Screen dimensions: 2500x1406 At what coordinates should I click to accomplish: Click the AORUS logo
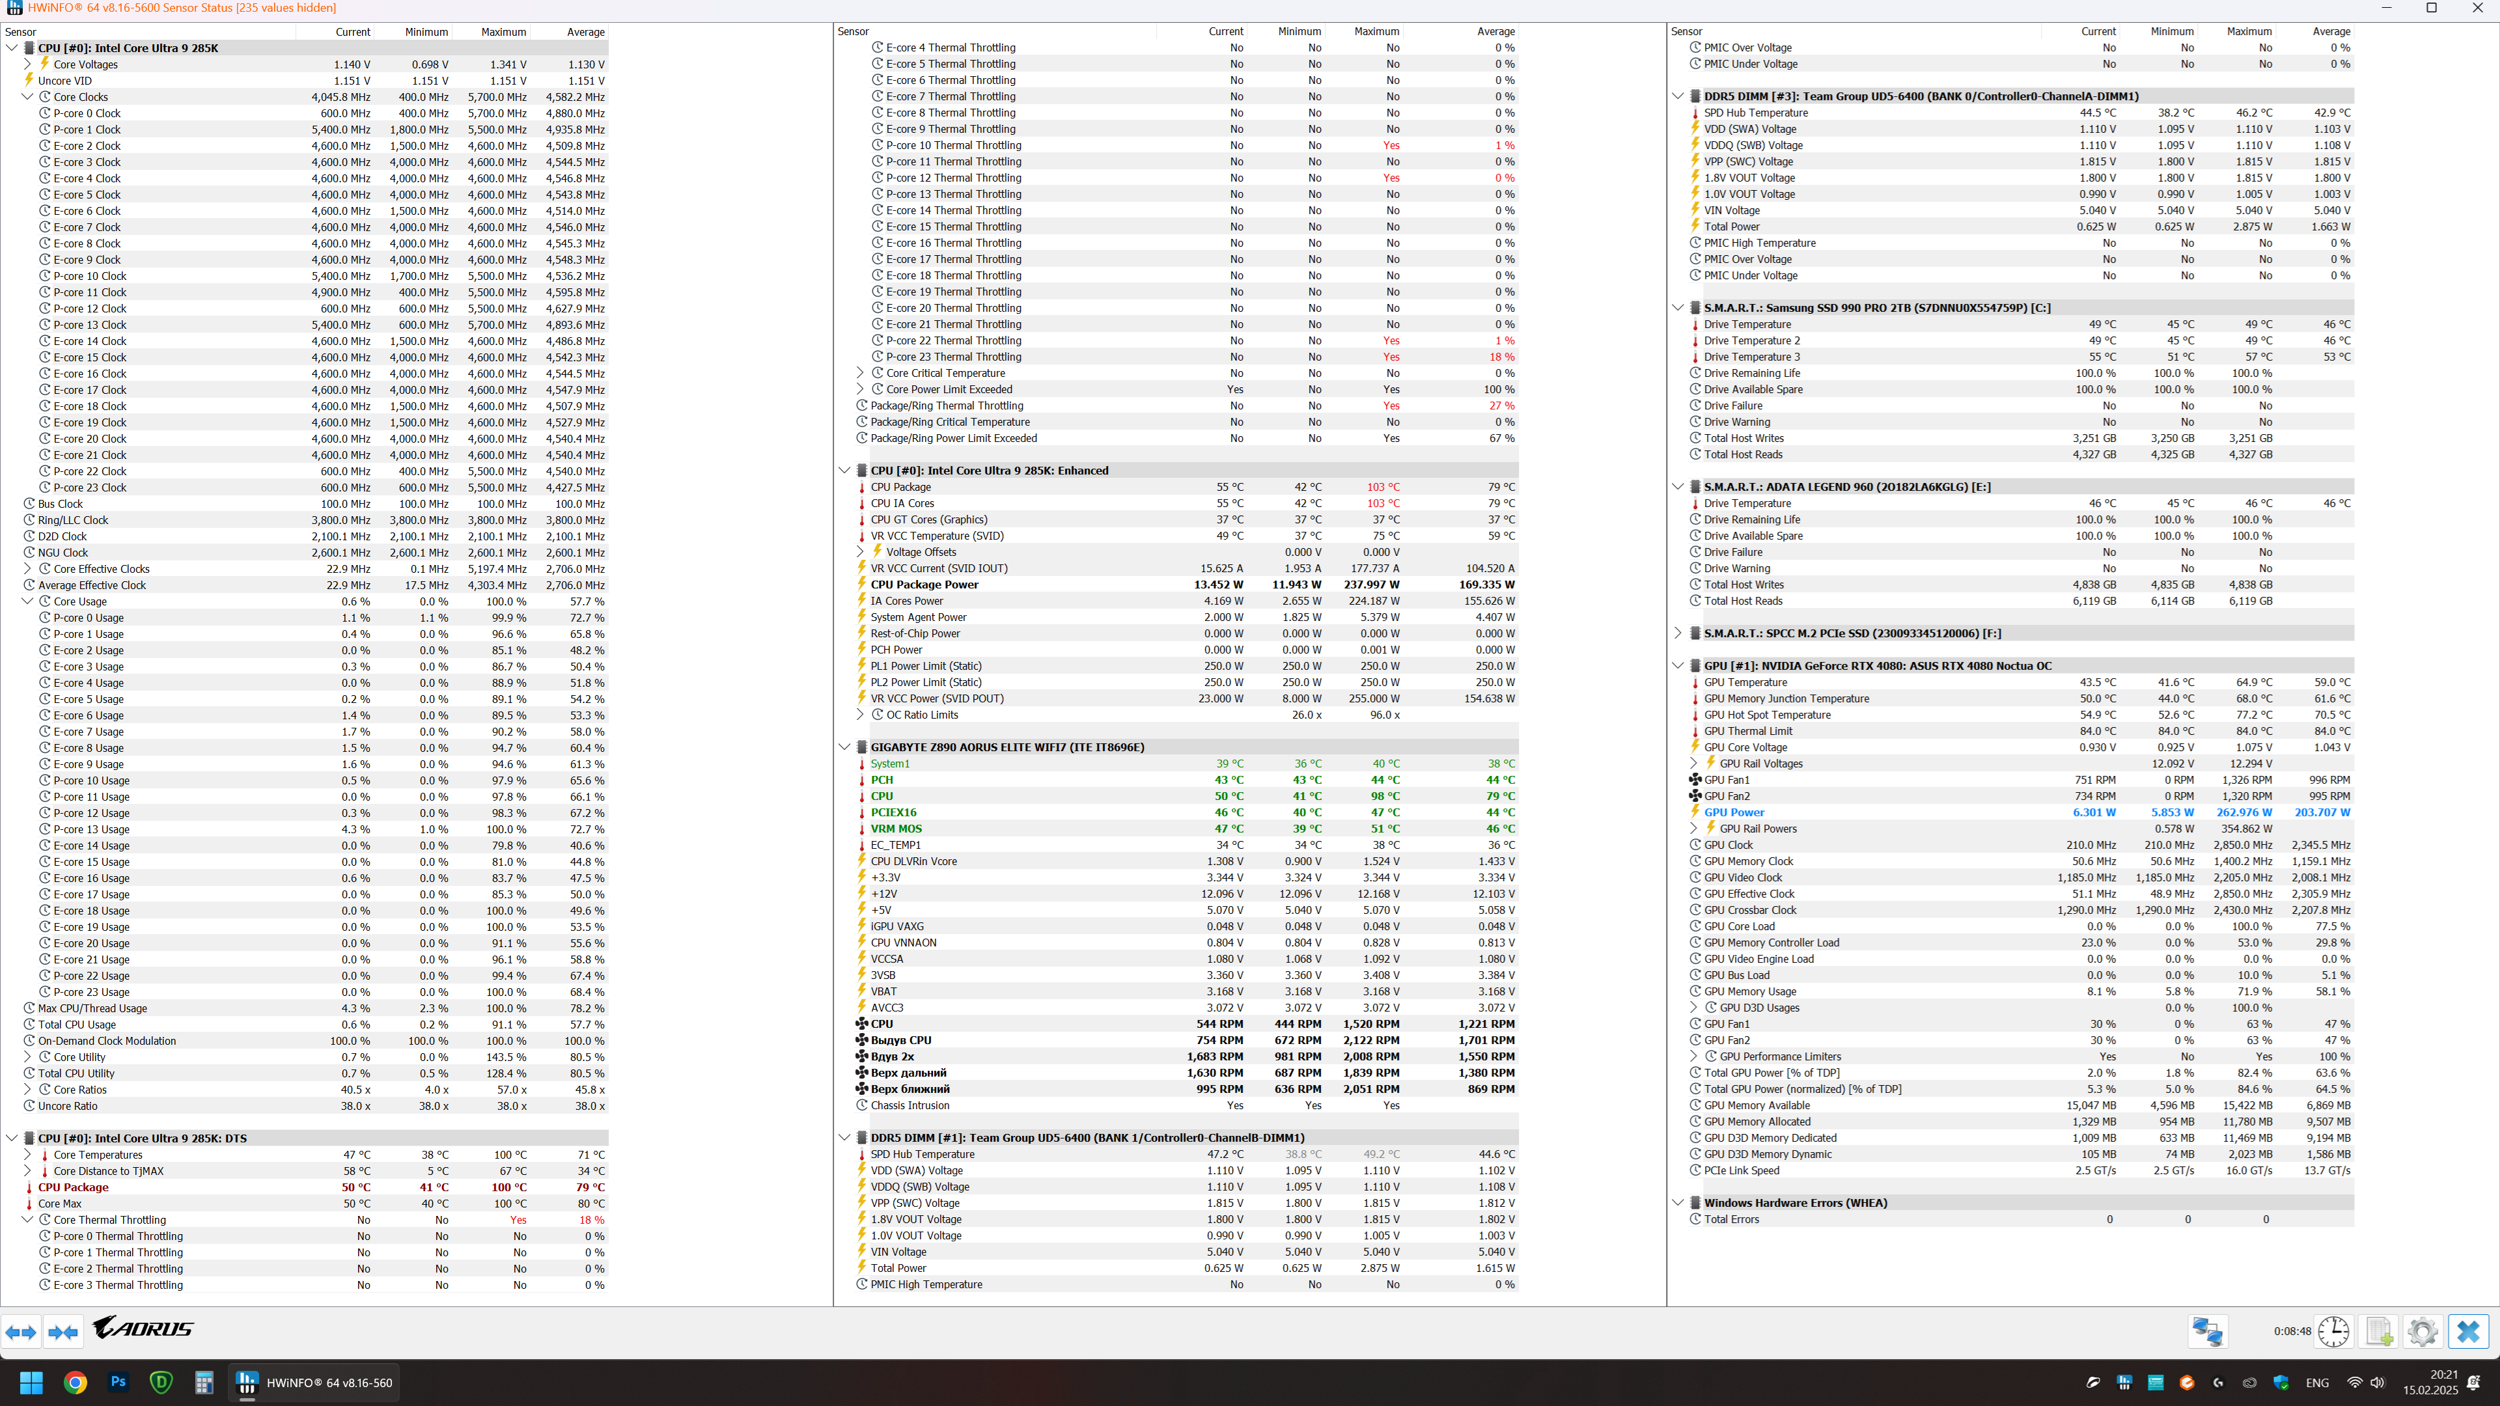(x=143, y=1327)
